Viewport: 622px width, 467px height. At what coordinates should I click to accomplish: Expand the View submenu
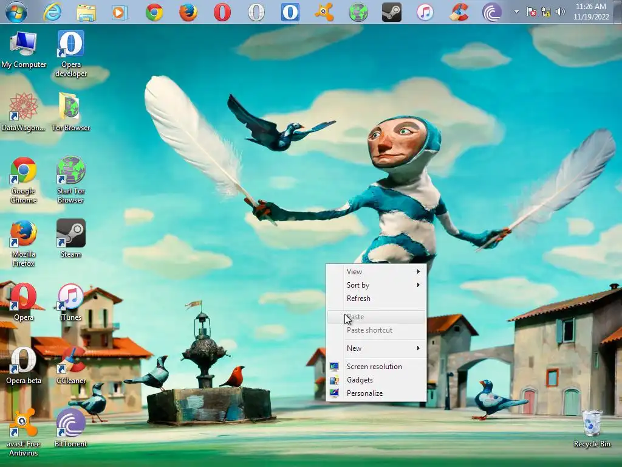[x=375, y=272]
